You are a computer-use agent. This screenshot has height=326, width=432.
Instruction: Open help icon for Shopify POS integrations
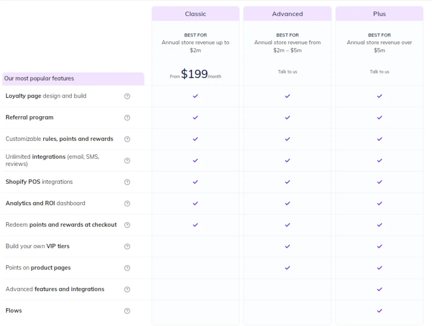click(127, 182)
